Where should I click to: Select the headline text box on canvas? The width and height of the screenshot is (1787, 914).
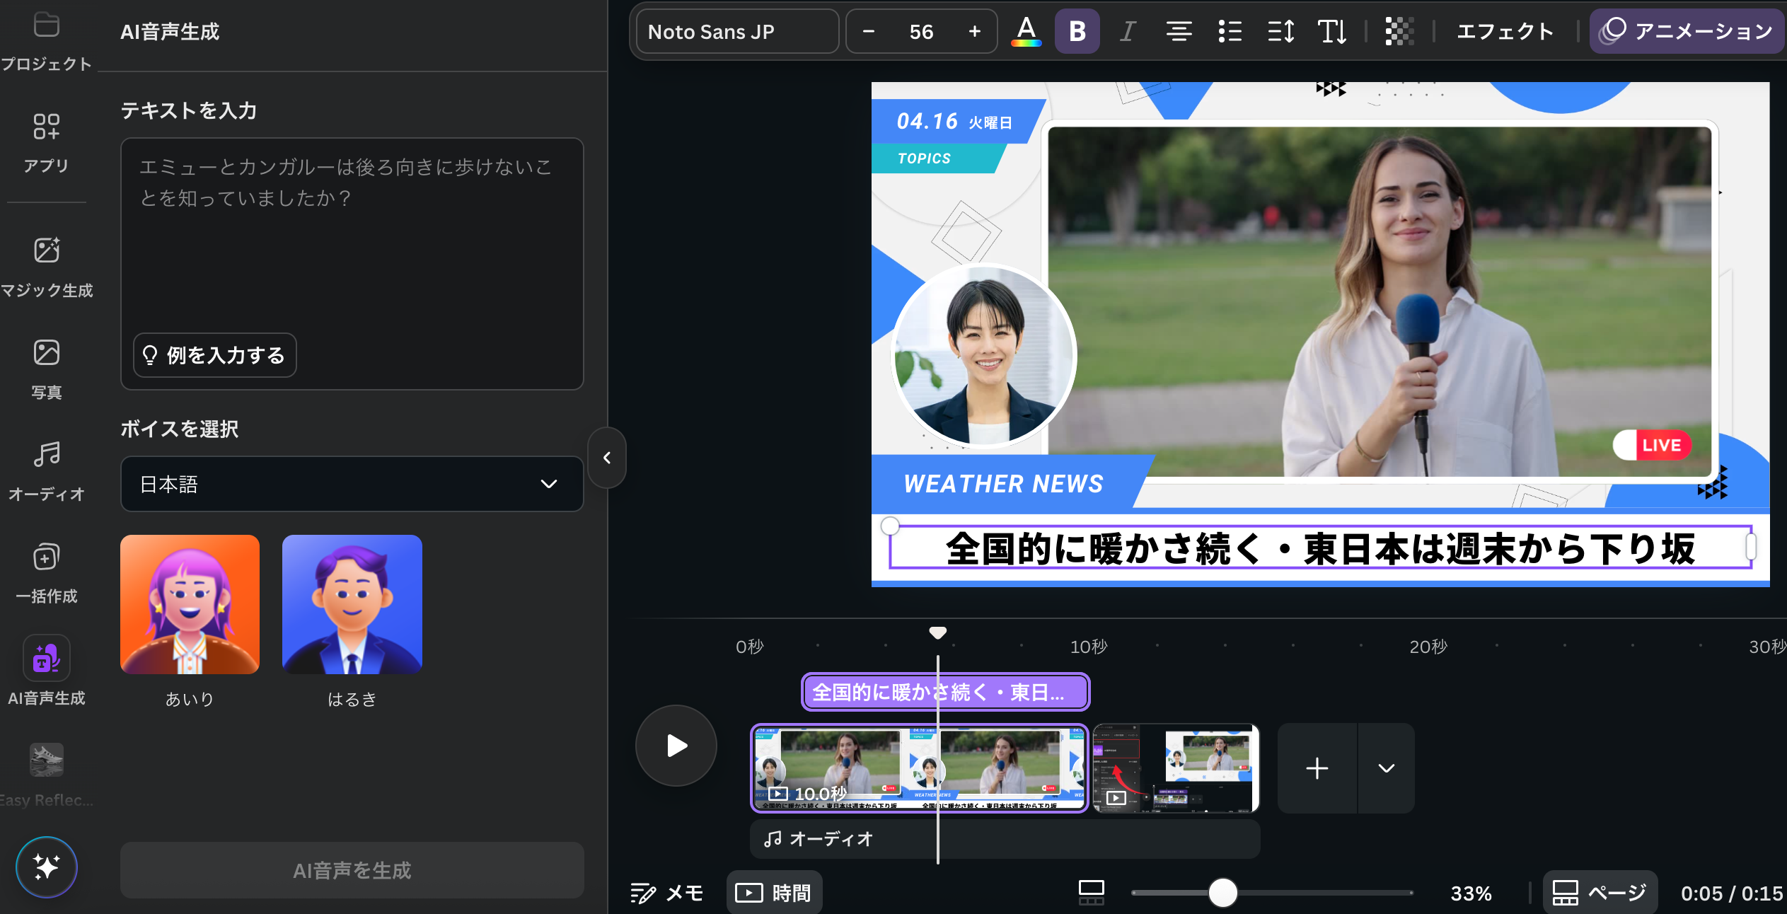1320,548
